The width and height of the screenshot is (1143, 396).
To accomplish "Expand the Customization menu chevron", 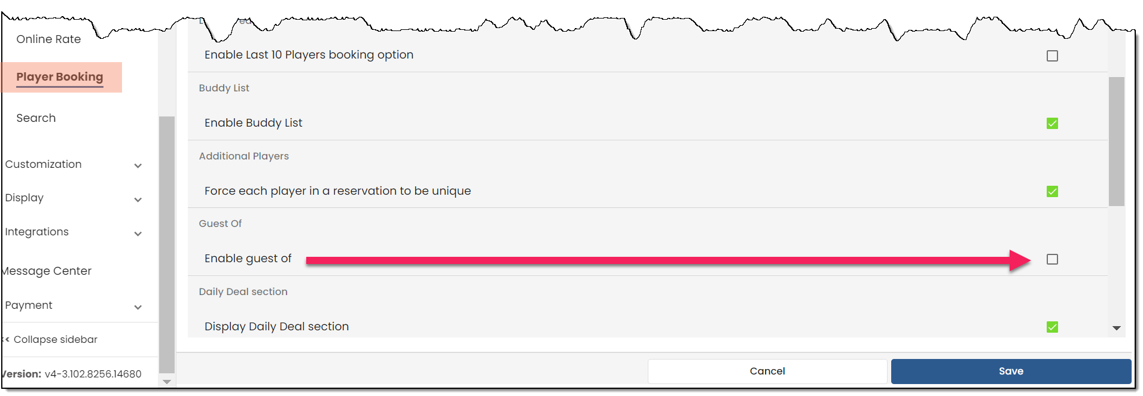I will [x=138, y=165].
